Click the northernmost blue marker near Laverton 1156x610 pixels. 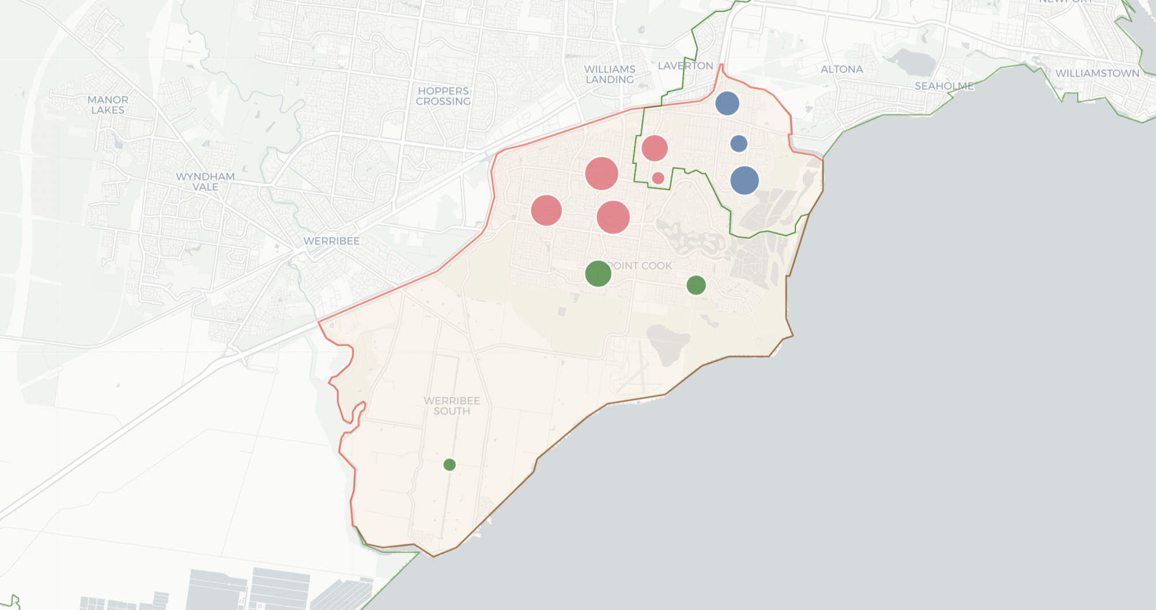pyautogui.click(x=727, y=104)
